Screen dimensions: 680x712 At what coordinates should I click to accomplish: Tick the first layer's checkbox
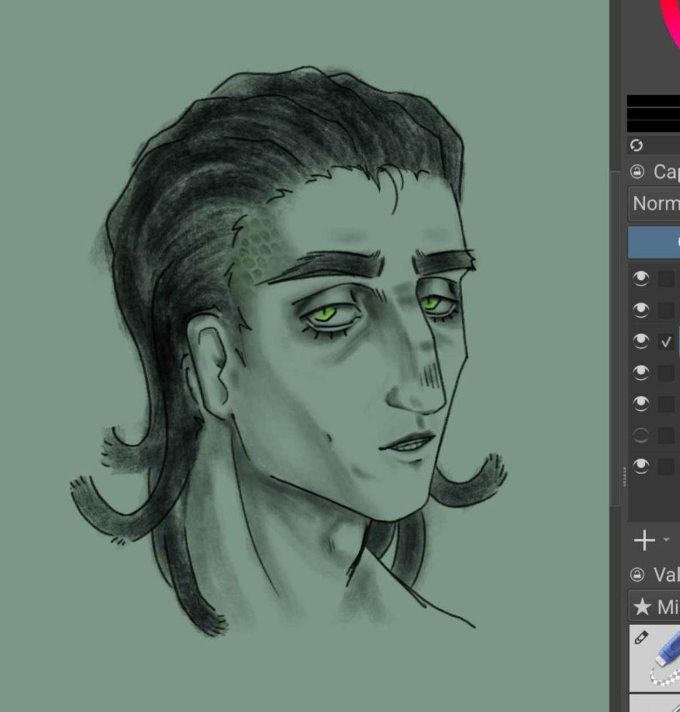coord(666,279)
